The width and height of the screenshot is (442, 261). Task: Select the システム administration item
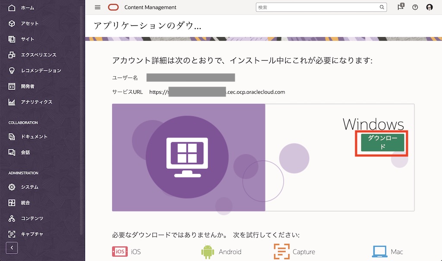pos(13,187)
